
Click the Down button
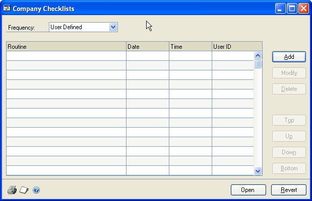289,152
